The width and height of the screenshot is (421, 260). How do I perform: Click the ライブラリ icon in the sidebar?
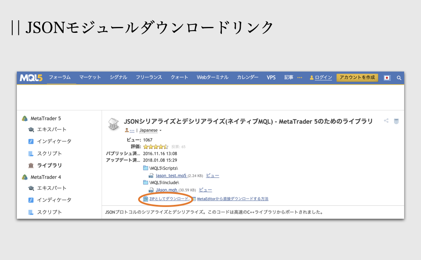(x=31, y=165)
